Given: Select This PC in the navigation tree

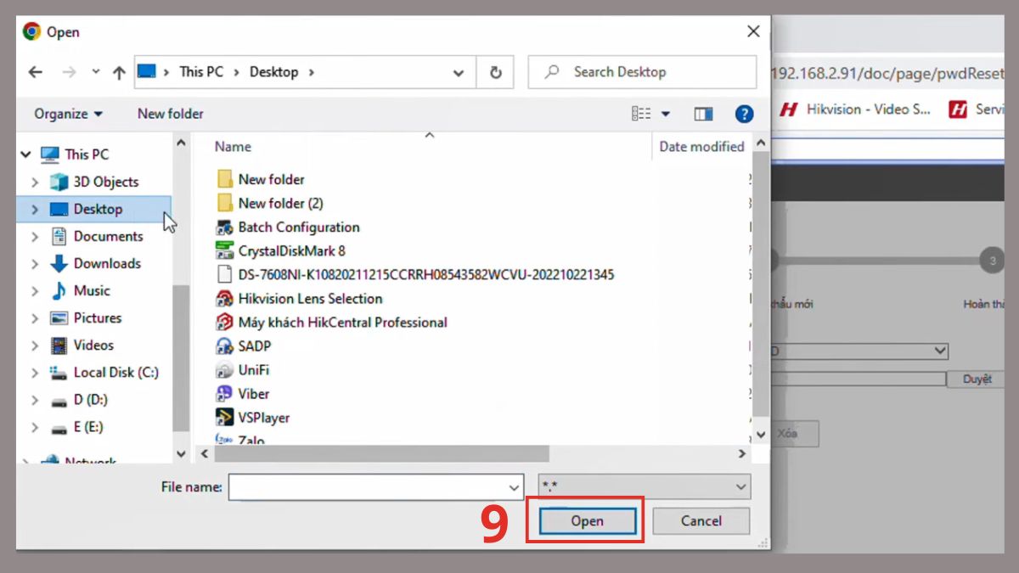Looking at the screenshot, I should tap(87, 154).
